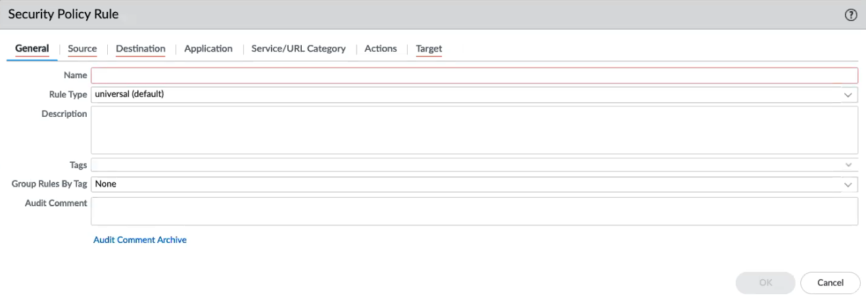Open the Service/URL Category tab
The width and height of the screenshot is (866, 304).
(x=299, y=49)
